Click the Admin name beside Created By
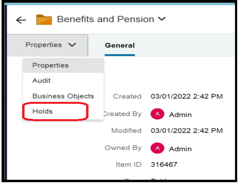Image resolution: width=239 pixels, height=184 pixels. 180,114
